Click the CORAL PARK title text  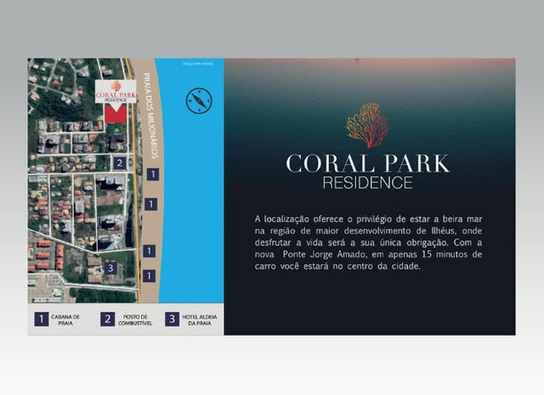368,163
